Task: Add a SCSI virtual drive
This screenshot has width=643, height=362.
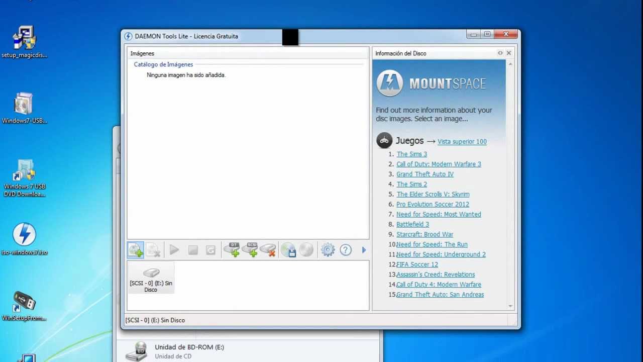Action: tap(250, 249)
